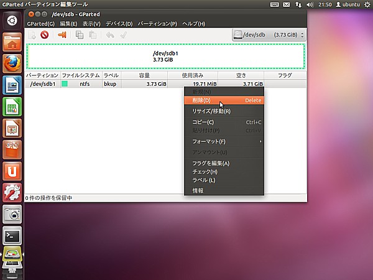Click the ファイルシステム column header

(81, 75)
